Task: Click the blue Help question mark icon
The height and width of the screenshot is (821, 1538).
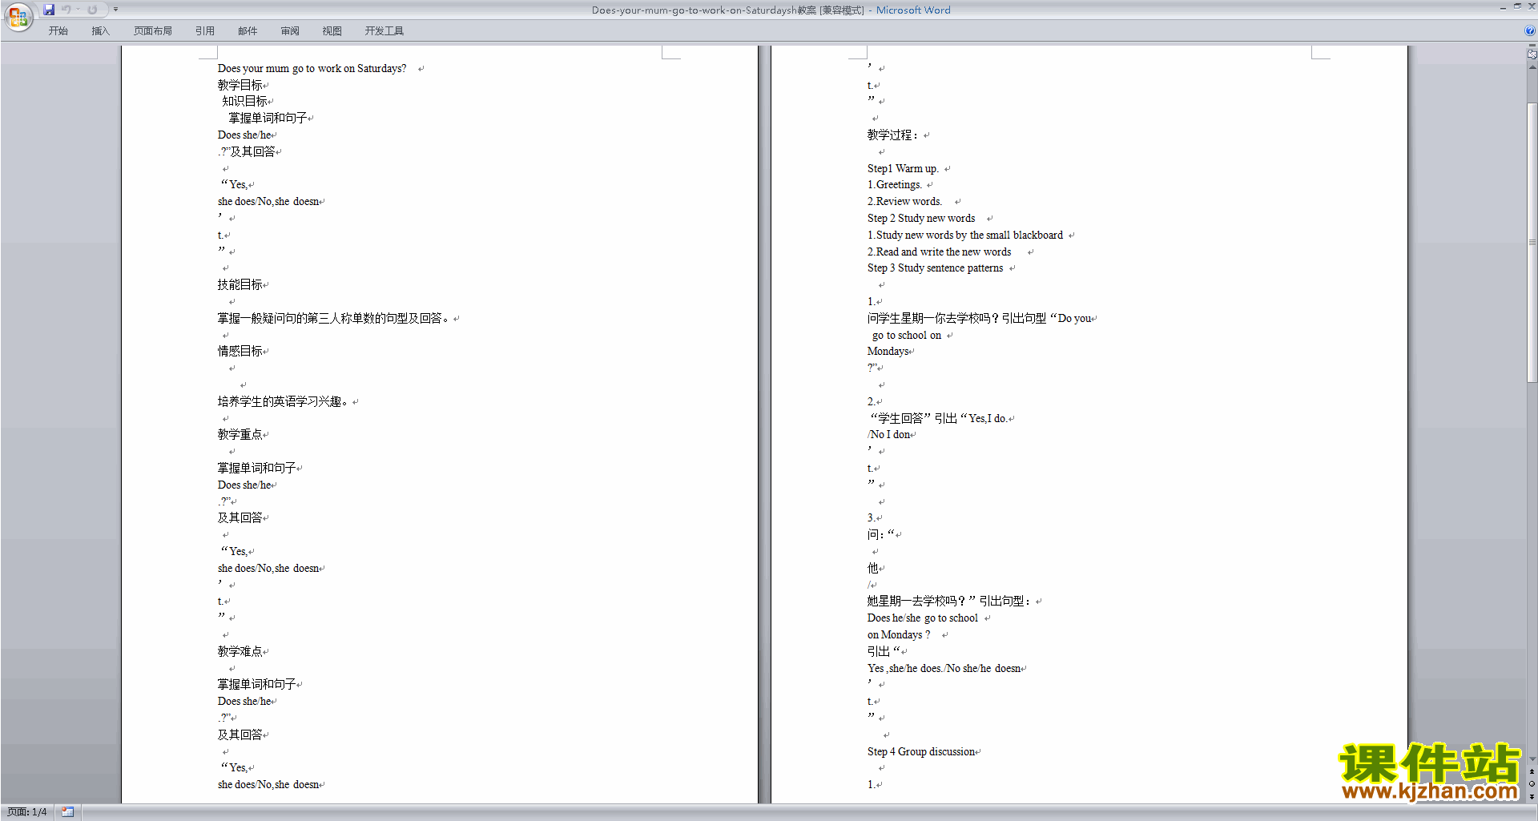Action: [1530, 31]
